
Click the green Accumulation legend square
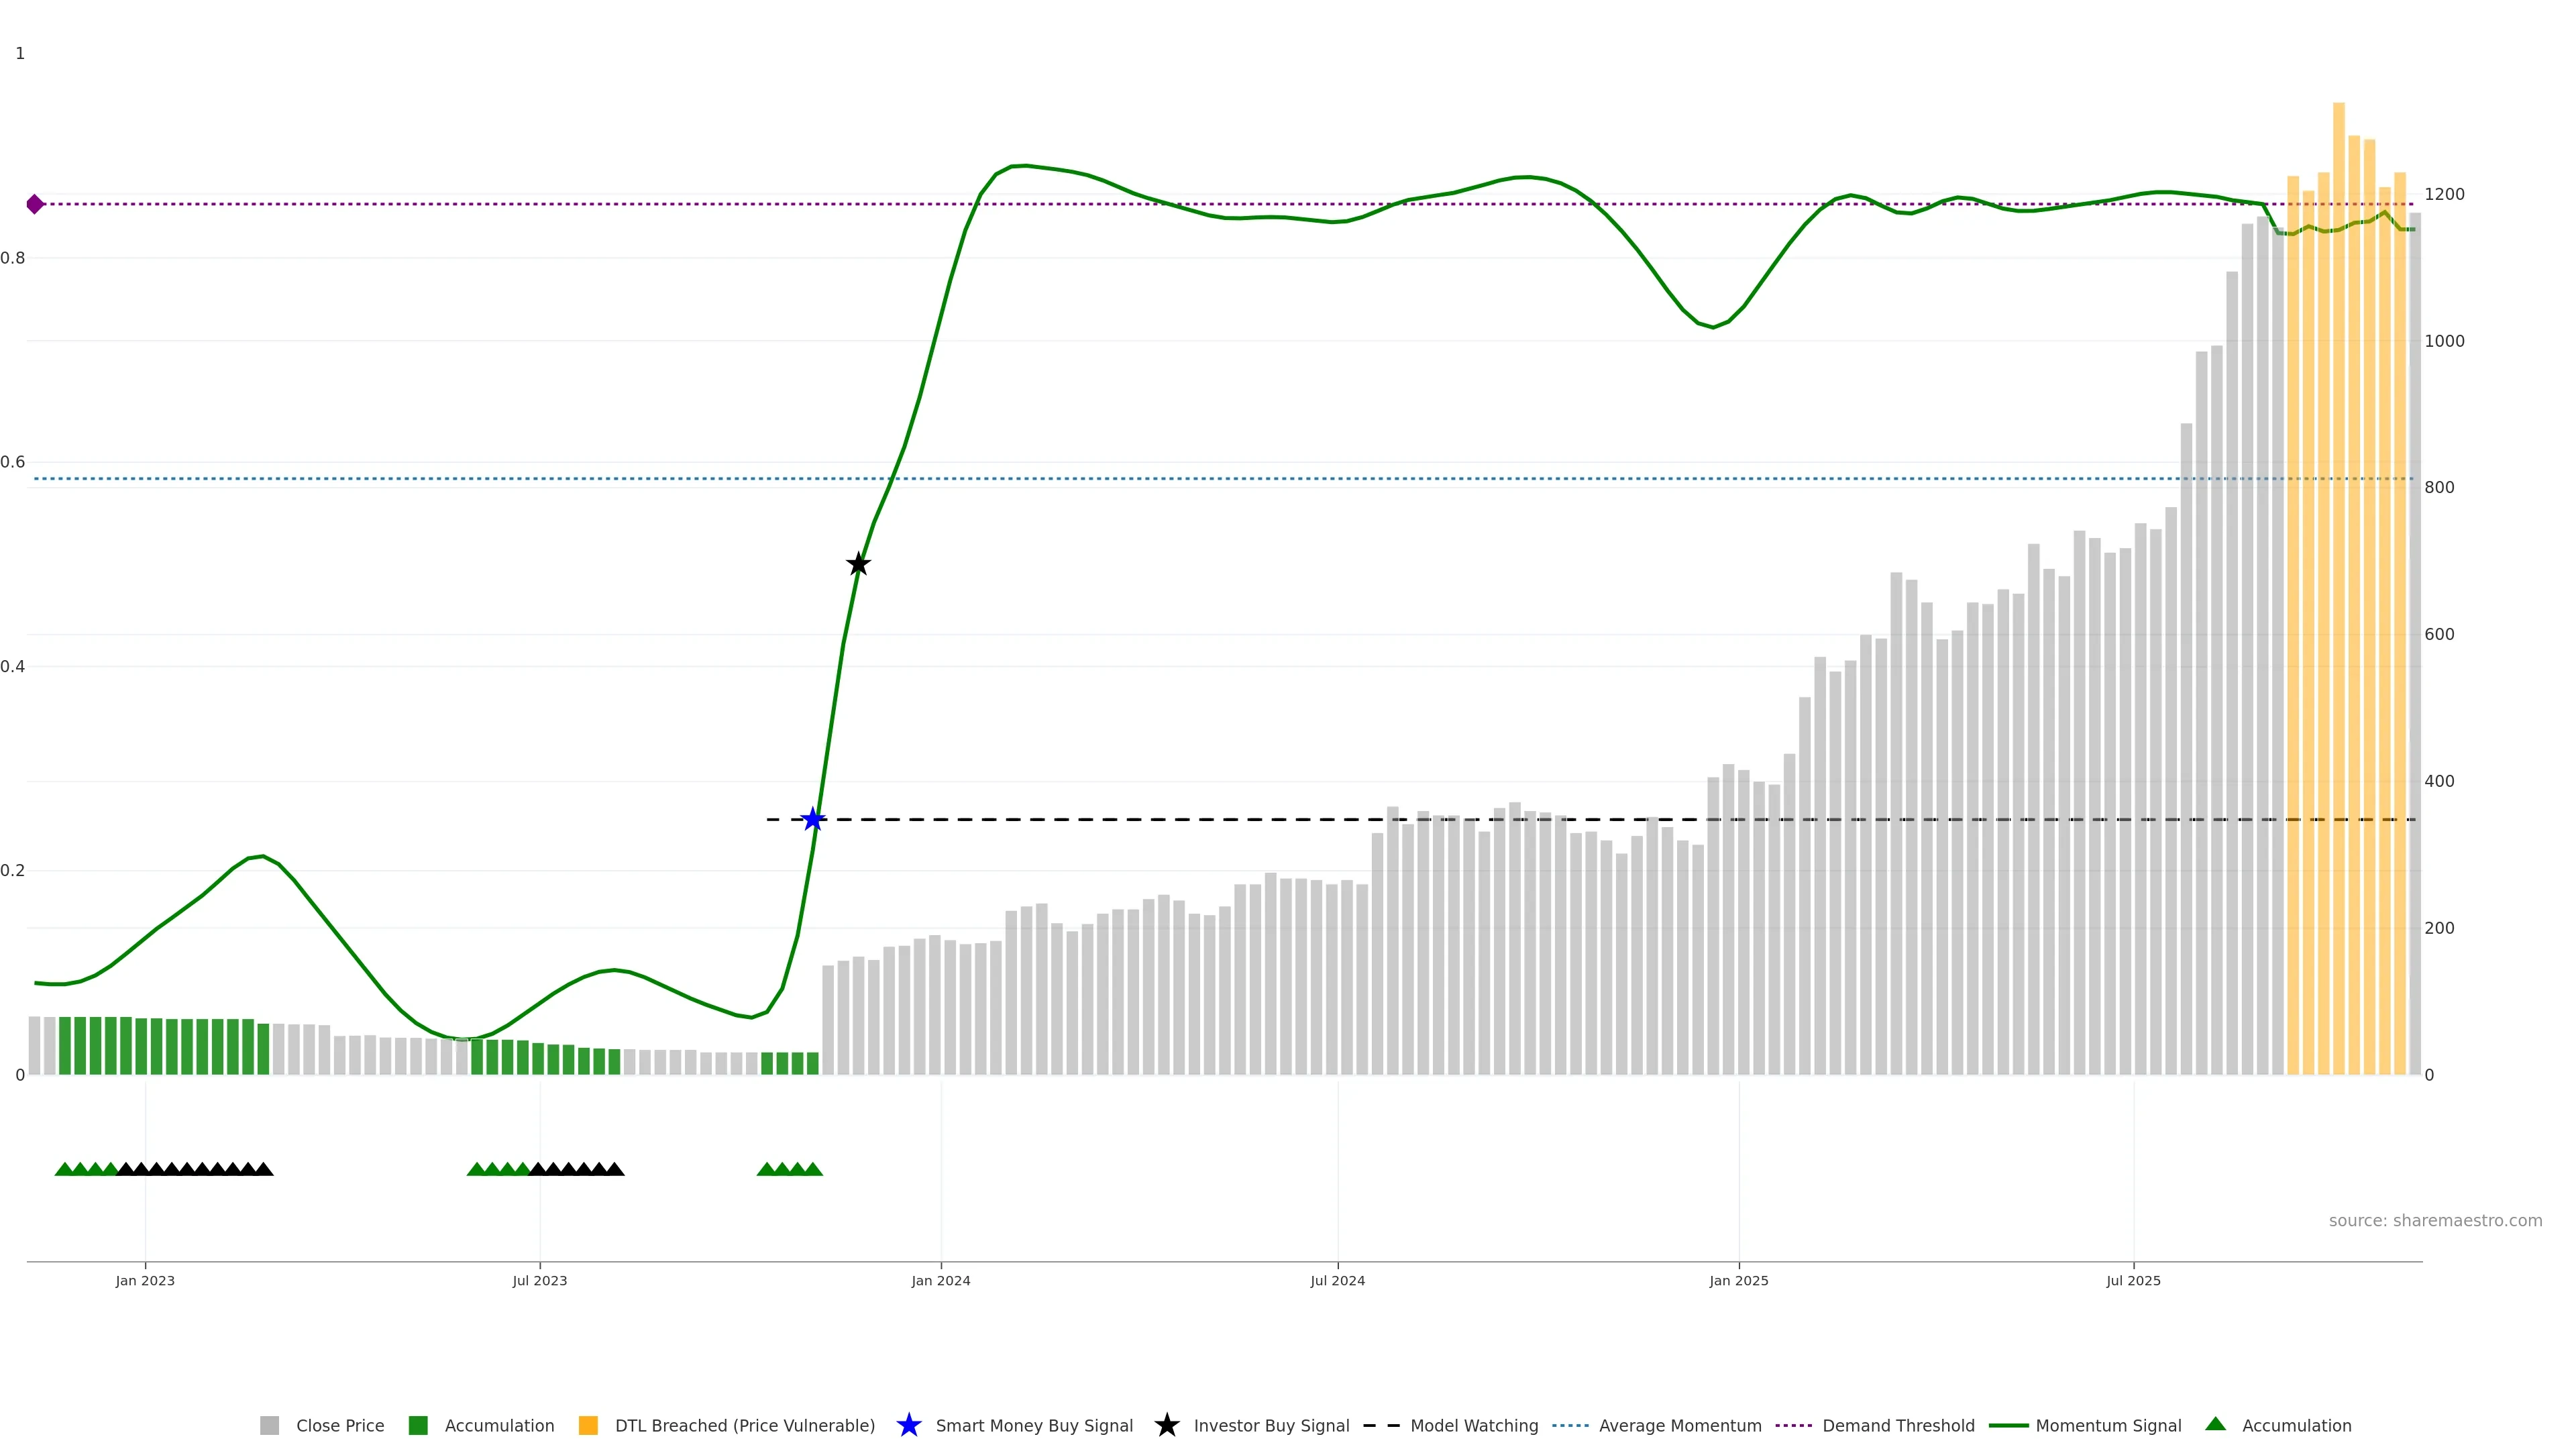(418, 1426)
